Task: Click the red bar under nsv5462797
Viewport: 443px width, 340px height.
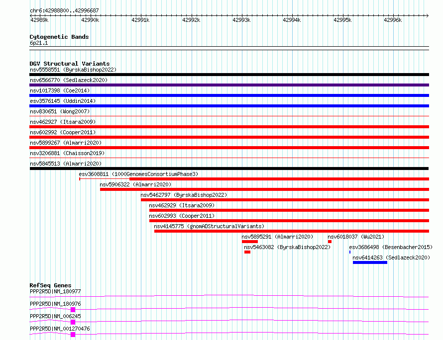Action: [x=285, y=200]
